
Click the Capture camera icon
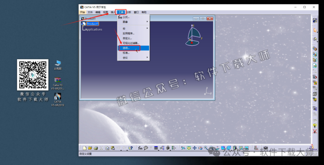[x=266, y=148]
